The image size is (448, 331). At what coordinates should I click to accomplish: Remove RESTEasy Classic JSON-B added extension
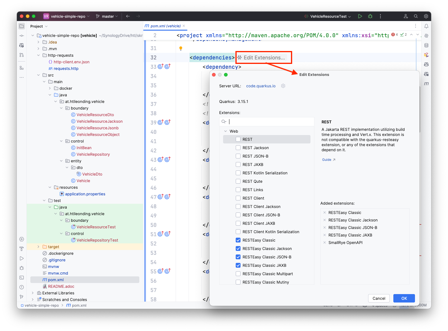[325, 227]
